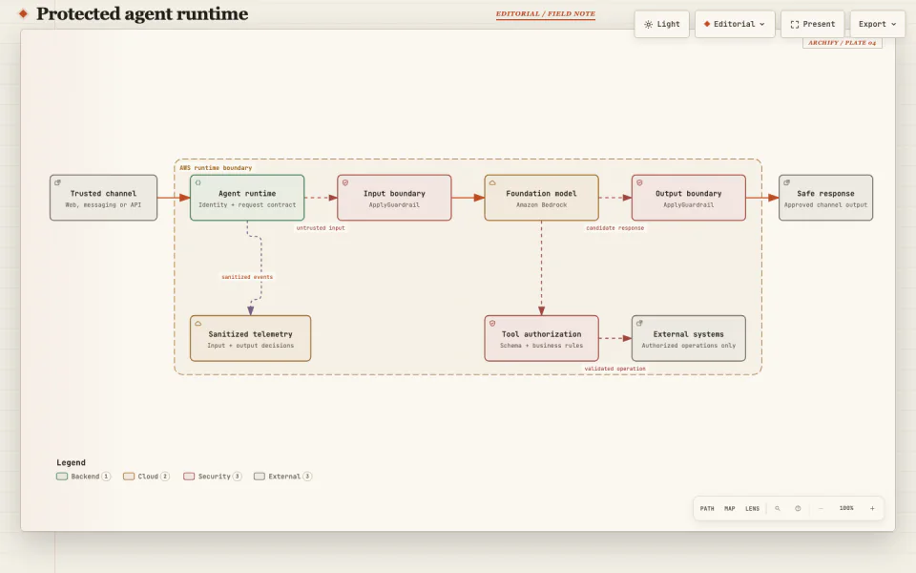Start Present mode
This screenshot has height=573, width=916.
click(x=813, y=24)
